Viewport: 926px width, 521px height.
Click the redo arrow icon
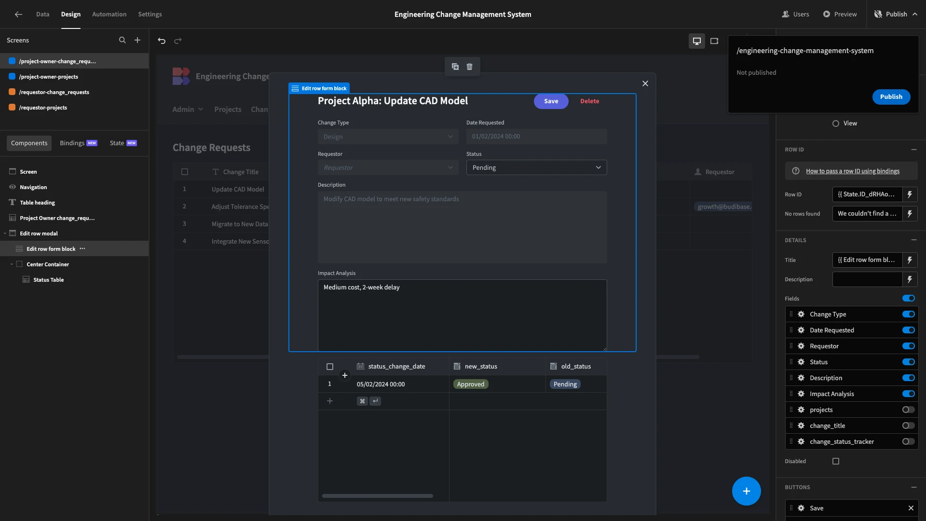178,41
